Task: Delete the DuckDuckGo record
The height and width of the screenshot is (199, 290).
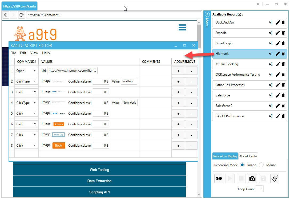Action: click(283, 22)
